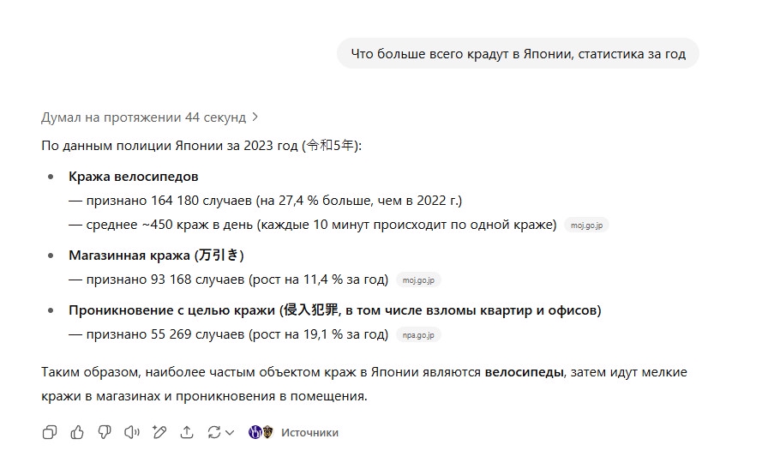Click the bold word 'велосипеды' in summary
The image size is (762, 463).
click(525, 372)
